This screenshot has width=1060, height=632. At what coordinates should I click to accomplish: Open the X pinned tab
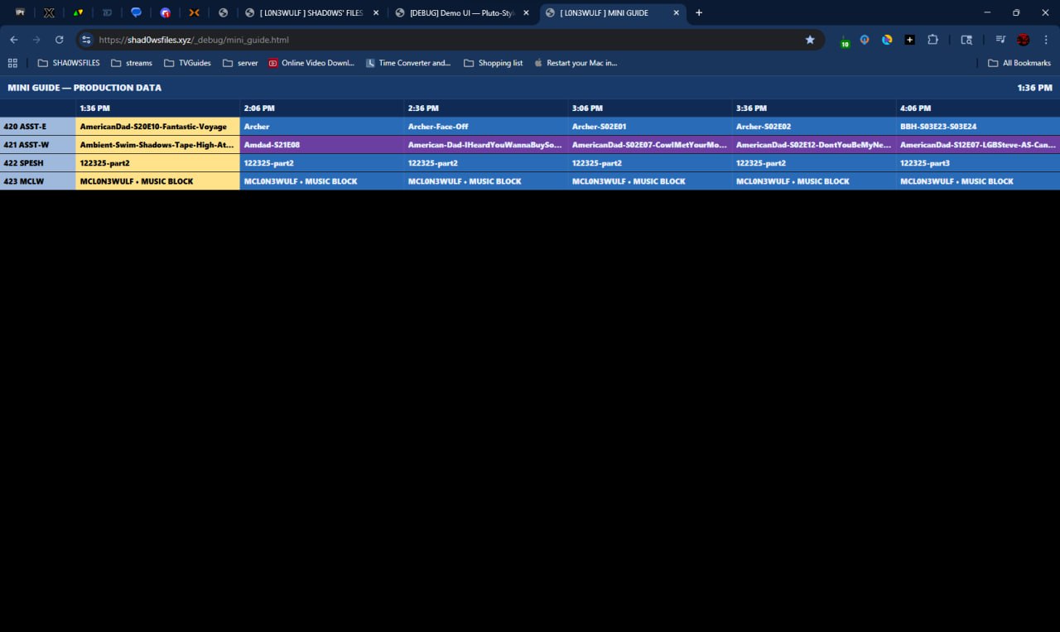point(49,13)
